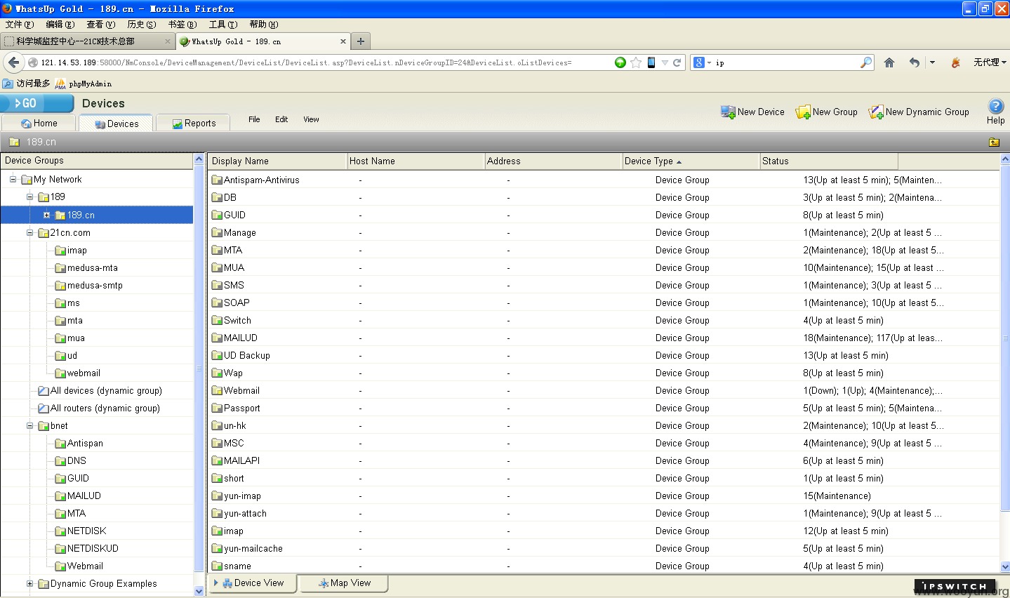Click the MAILUD group folder icon
The height and width of the screenshot is (598, 1010).
(217, 338)
